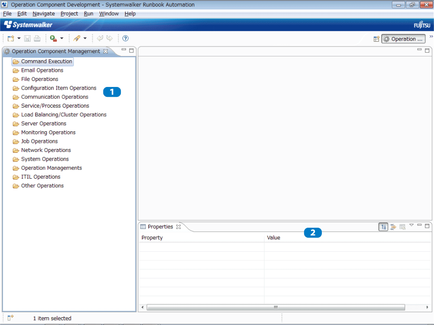
Task: Open the Edit menu
Action: coord(22,13)
